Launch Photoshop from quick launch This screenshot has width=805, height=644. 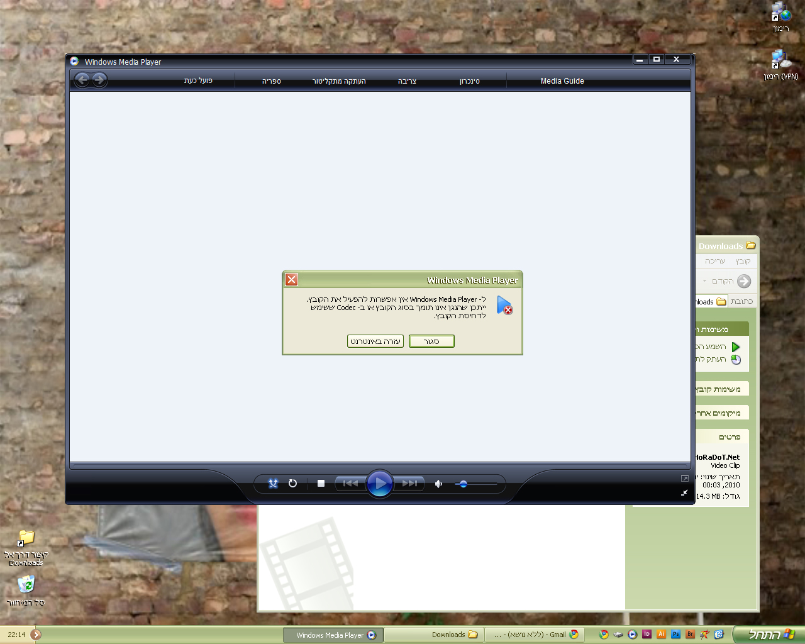pos(675,635)
